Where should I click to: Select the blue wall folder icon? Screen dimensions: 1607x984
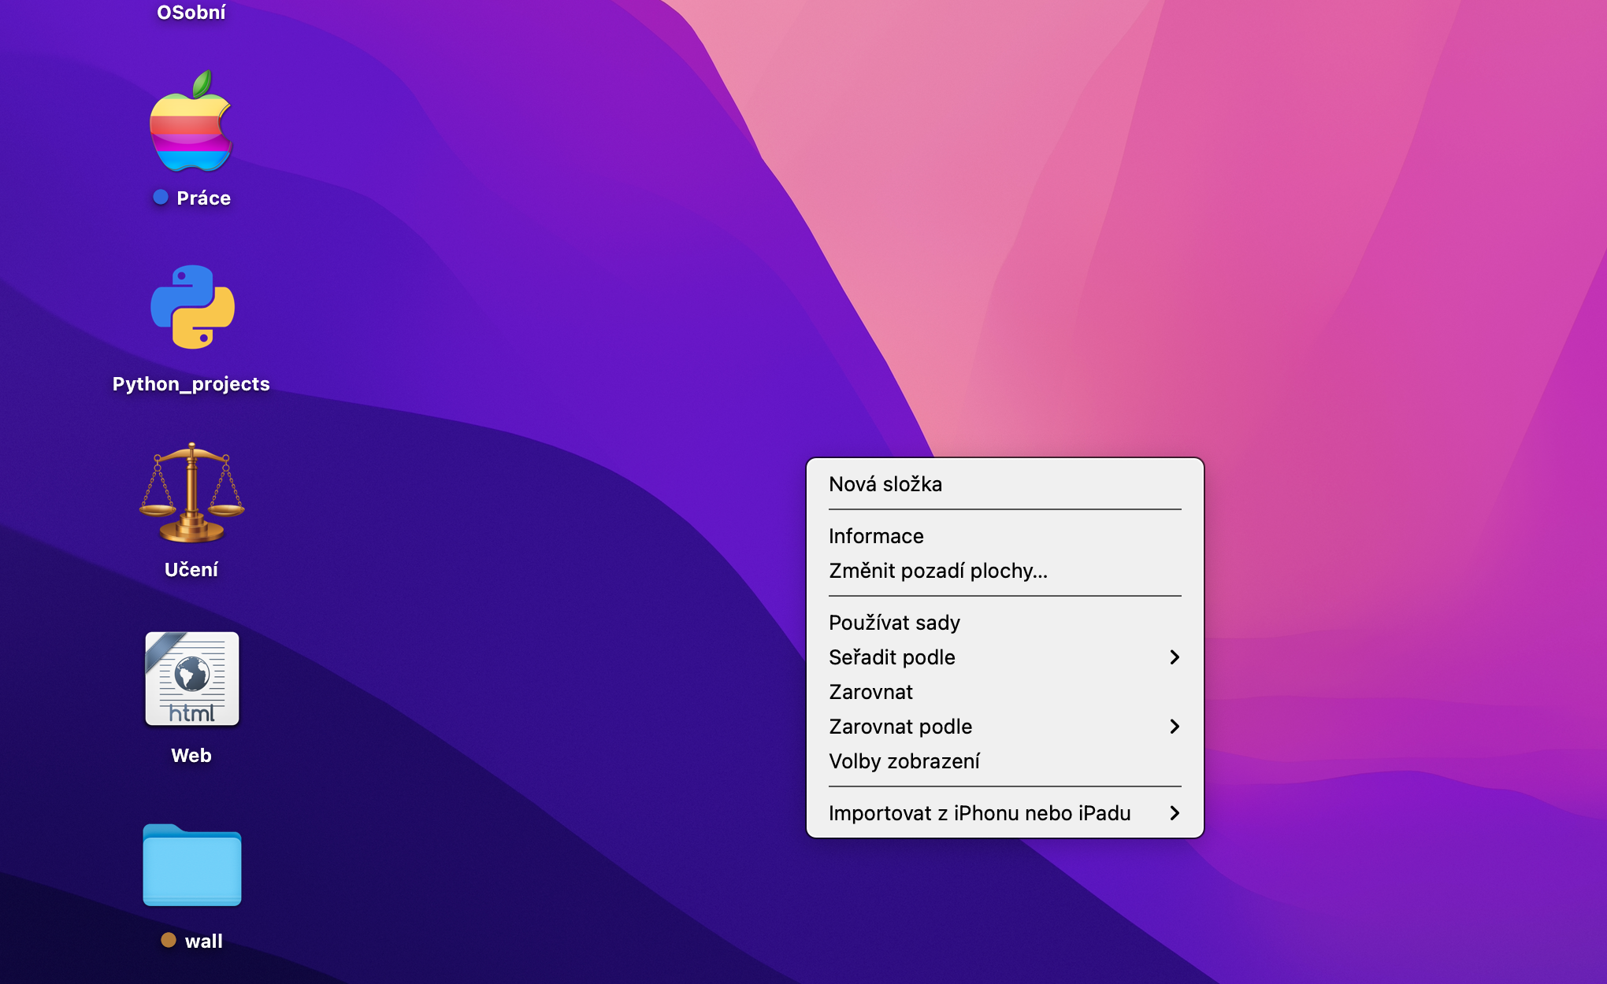[191, 866]
